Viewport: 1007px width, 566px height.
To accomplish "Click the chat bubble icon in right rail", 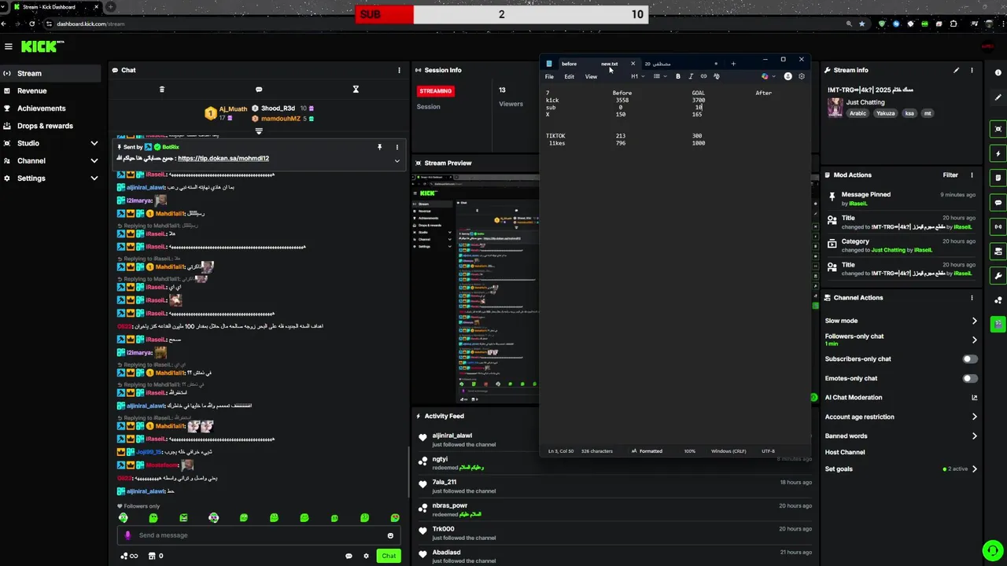I will click(998, 202).
